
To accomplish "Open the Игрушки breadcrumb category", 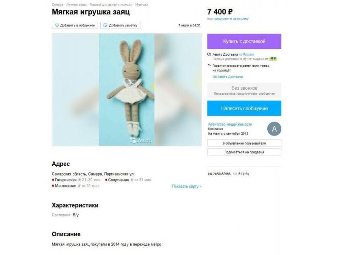I will (142, 4).
